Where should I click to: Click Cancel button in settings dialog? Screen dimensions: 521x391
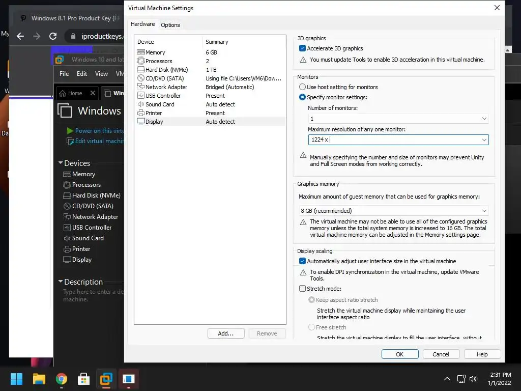pyautogui.click(x=441, y=354)
